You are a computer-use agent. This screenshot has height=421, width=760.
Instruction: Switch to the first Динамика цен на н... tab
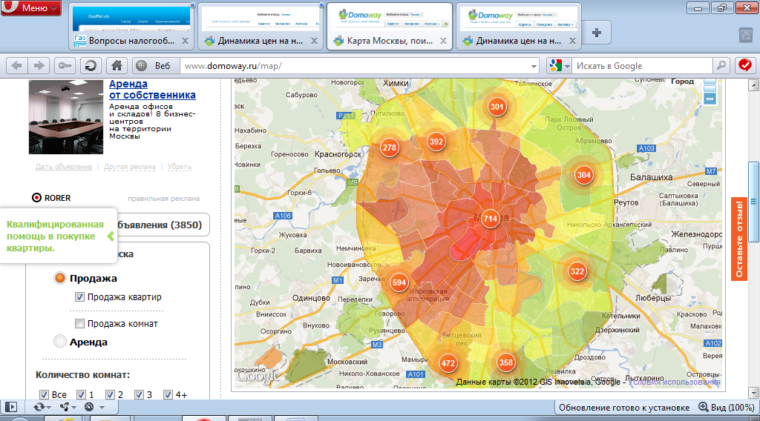click(261, 26)
